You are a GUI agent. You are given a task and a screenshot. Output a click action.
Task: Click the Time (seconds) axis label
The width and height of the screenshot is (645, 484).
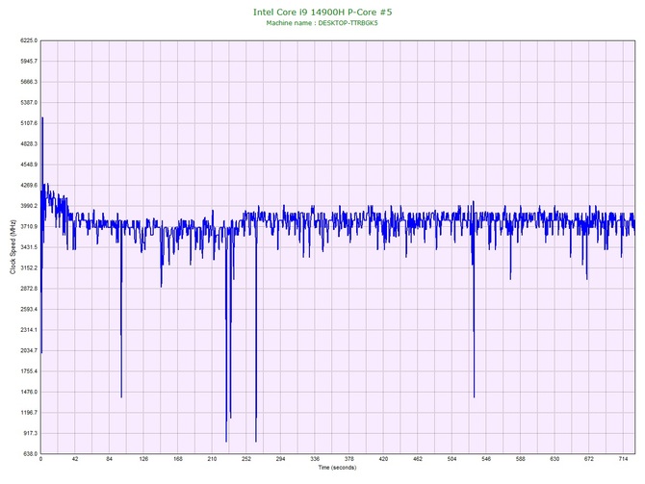337,468
